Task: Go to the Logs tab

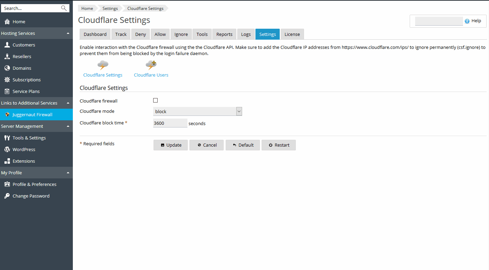Action: [x=246, y=34]
